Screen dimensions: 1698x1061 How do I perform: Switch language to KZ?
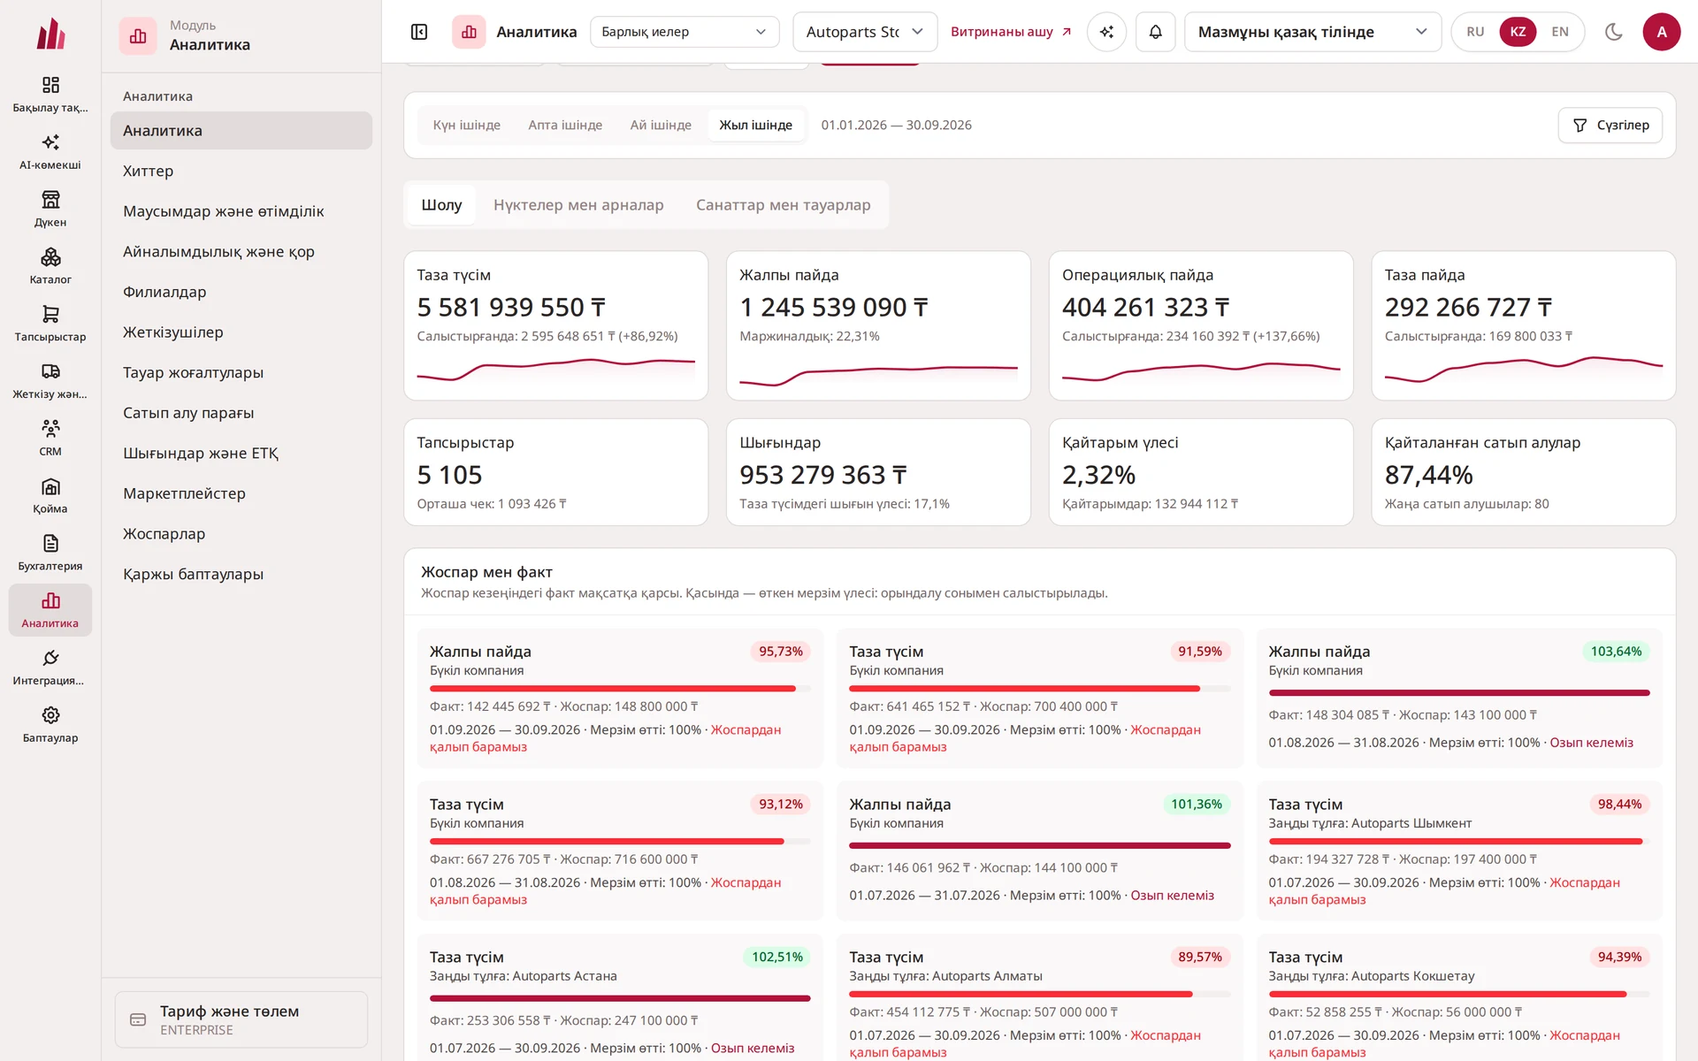pos(1518,32)
